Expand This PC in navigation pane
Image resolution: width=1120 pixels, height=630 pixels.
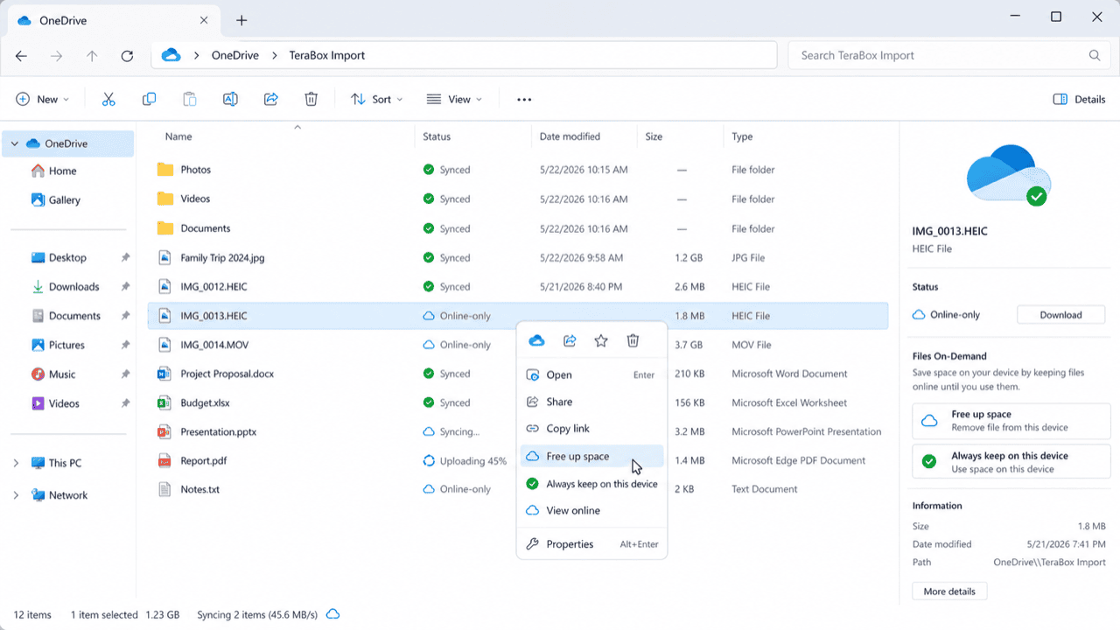pos(16,463)
